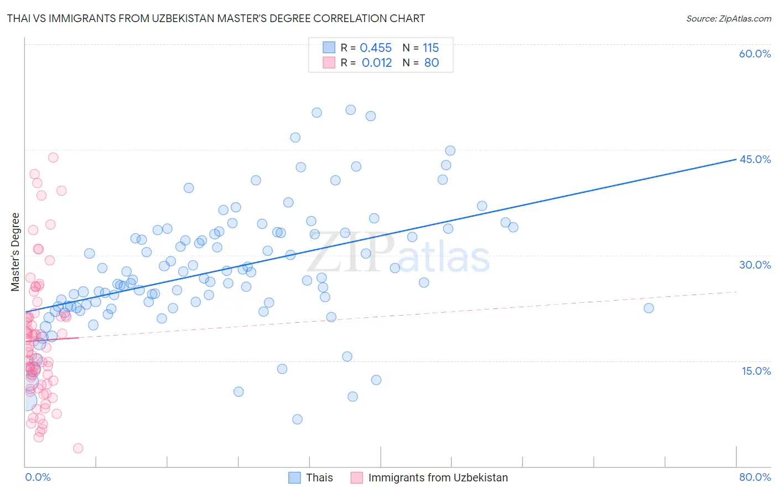Click the pink swatch beside R = 0.012

pos(329,62)
